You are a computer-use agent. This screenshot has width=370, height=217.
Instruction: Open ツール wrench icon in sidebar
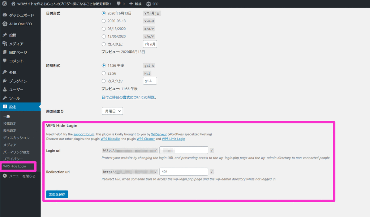pyautogui.click(x=5, y=98)
